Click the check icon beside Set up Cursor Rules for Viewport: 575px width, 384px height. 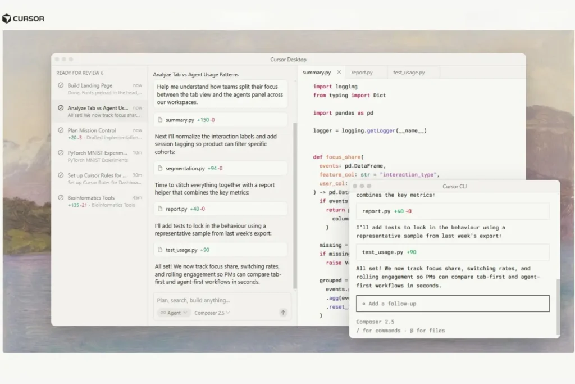(61, 175)
